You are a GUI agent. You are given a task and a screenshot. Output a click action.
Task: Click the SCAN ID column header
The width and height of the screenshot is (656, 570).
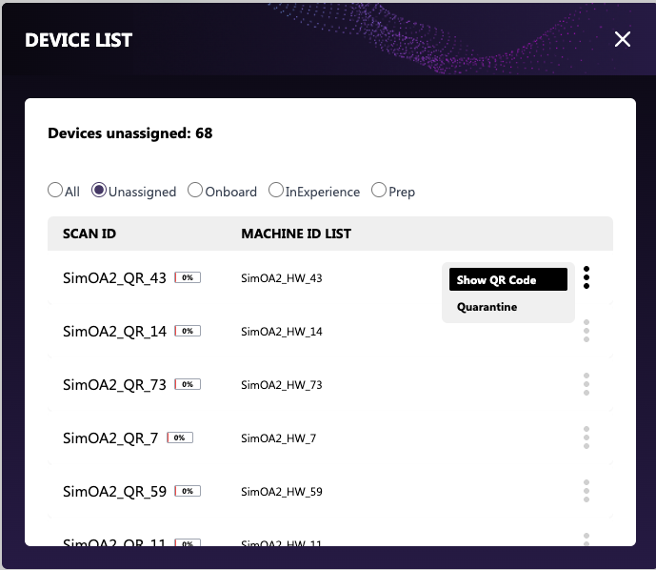pos(89,234)
